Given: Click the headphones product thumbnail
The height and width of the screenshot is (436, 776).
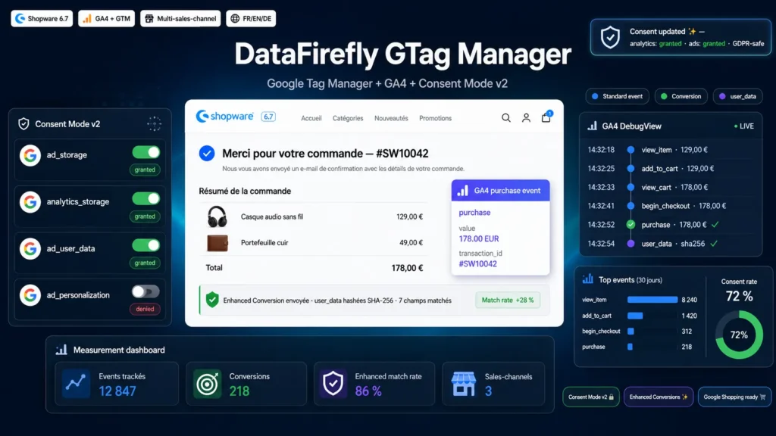Looking at the screenshot, I should [x=217, y=216].
